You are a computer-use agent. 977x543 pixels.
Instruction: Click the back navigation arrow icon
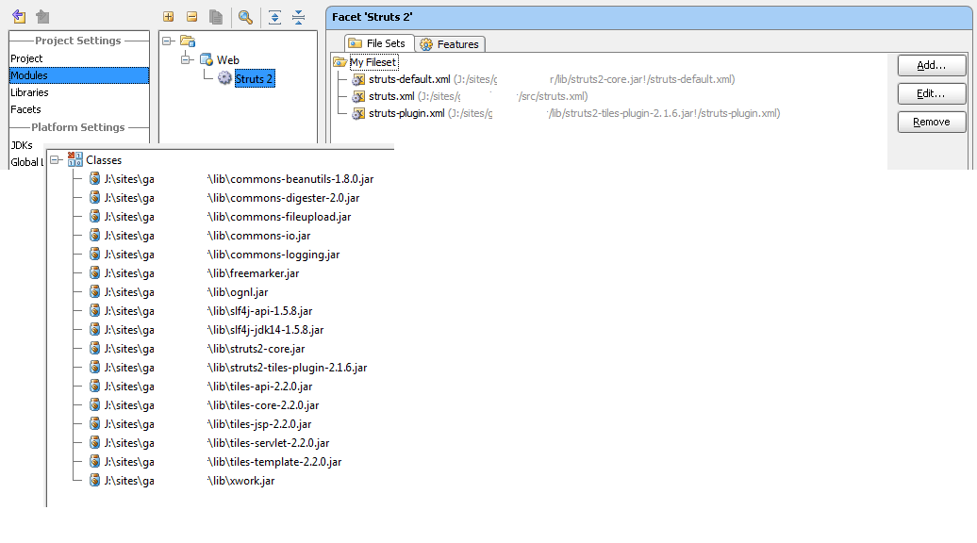tap(18, 17)
